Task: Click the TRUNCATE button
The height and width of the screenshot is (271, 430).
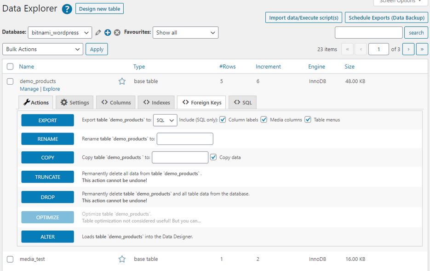Action: [x=48, y=177]
